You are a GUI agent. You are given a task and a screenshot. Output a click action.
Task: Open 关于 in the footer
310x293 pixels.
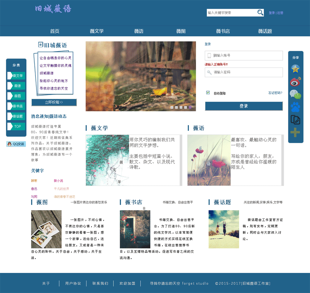pyautogui.click(x=46, y=283)
